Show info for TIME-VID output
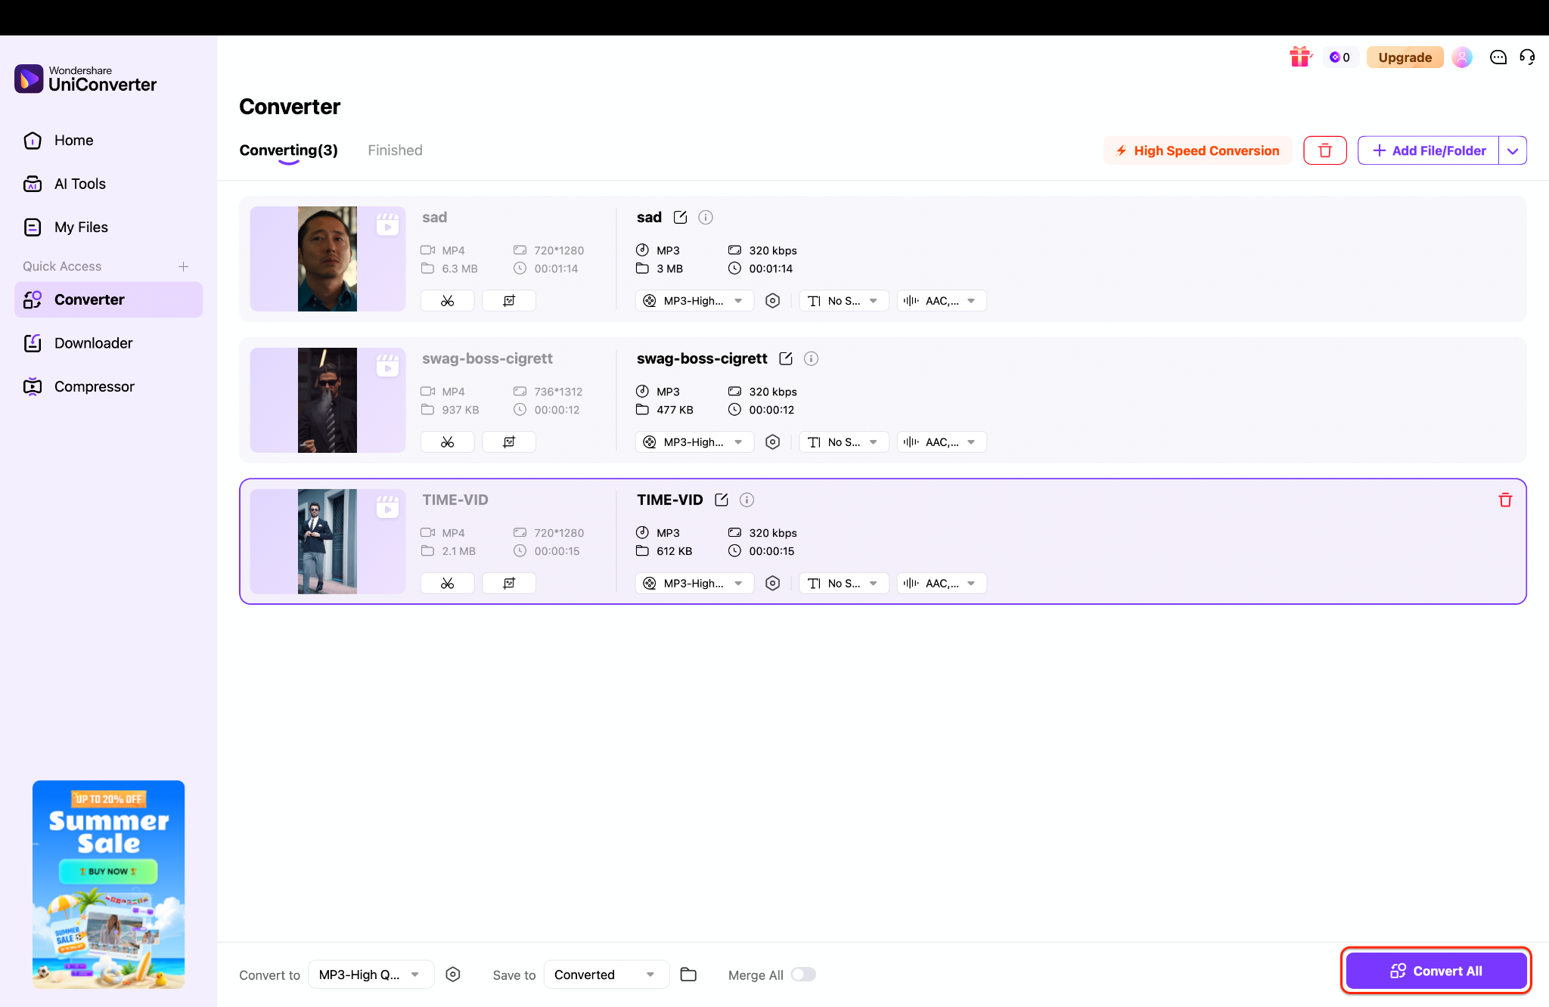The image size is (1549, 1007). pos(747,500)
